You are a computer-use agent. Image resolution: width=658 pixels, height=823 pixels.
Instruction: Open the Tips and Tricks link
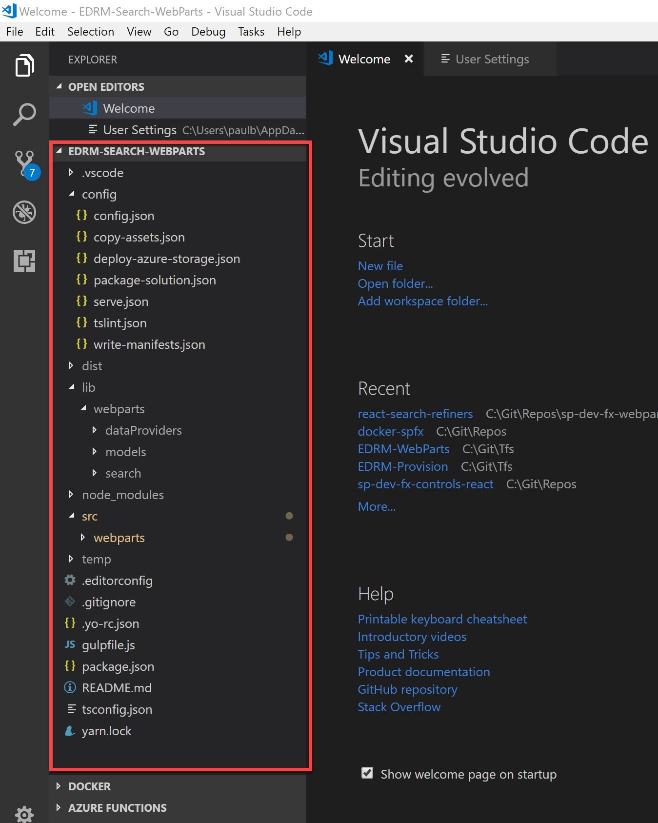click(x=399, y=654)
